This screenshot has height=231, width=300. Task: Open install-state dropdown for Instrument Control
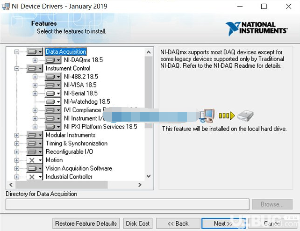[x=35, y=68]
